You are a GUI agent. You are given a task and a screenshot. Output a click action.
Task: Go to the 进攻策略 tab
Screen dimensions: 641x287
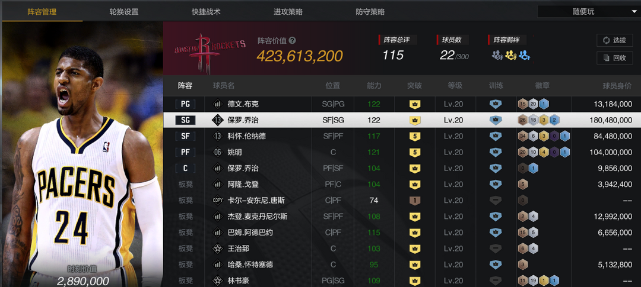tap(288, 11)
